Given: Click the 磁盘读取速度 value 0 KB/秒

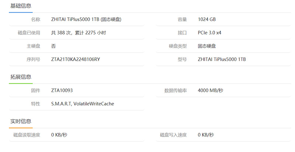Looking at the screenshot, I should pos(59,135).
